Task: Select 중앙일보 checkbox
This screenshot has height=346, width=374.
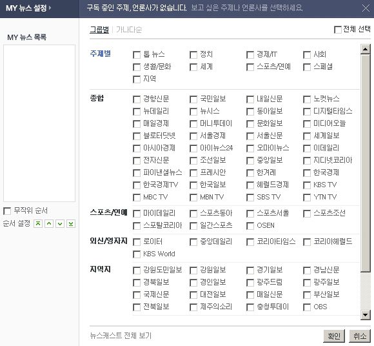Action: (250, 161)
